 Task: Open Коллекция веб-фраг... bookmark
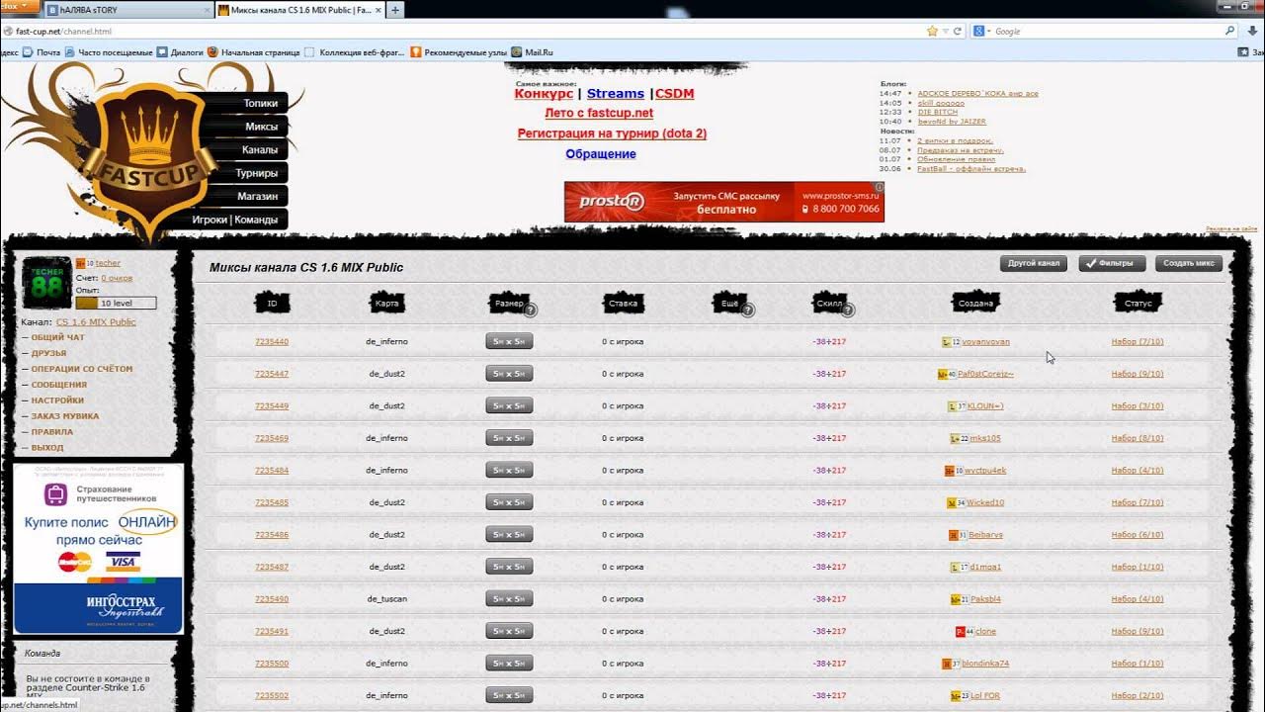coord(356,51)
